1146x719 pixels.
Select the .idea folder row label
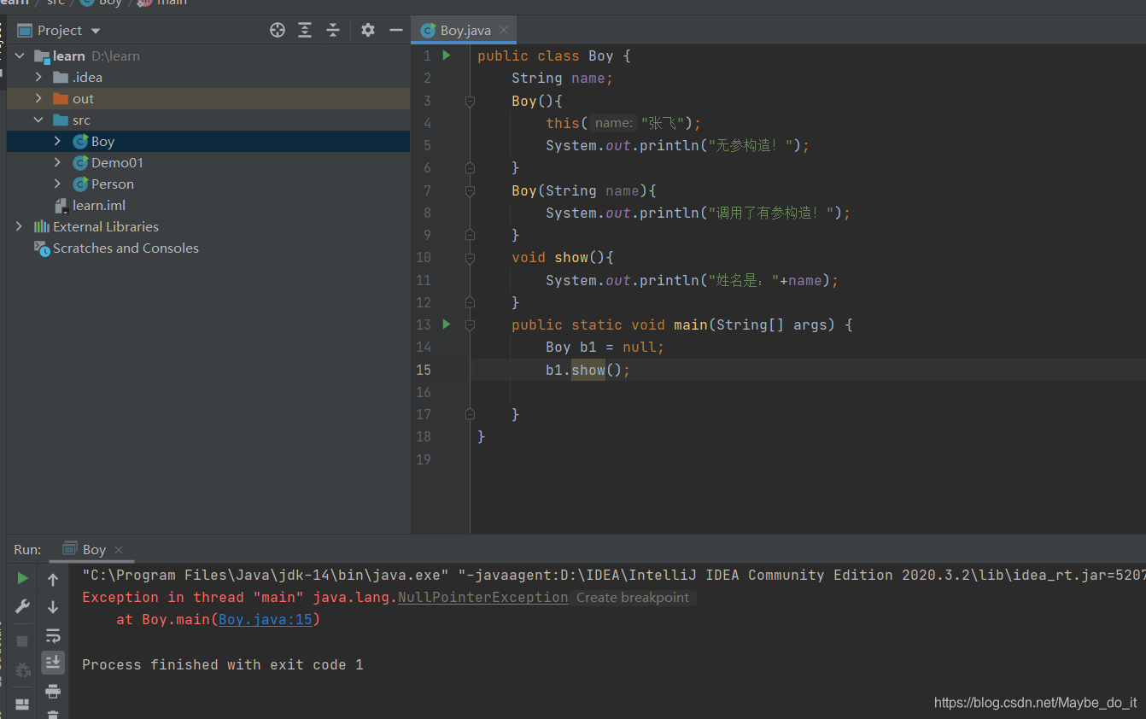[87, 77]
